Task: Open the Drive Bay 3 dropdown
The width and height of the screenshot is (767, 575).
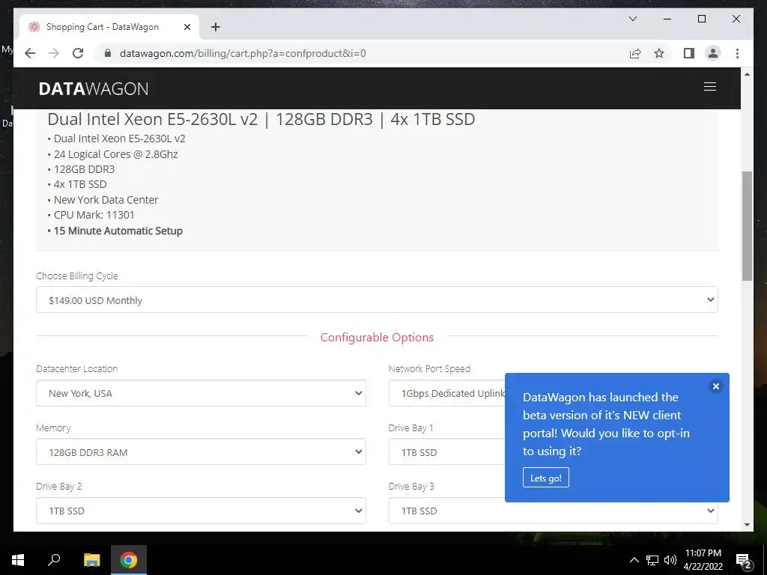Action: coord(554,511)
